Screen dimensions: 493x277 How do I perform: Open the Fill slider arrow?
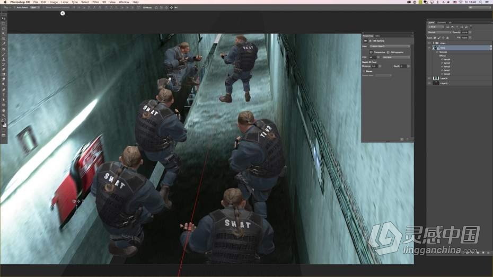tap(470, 38)
